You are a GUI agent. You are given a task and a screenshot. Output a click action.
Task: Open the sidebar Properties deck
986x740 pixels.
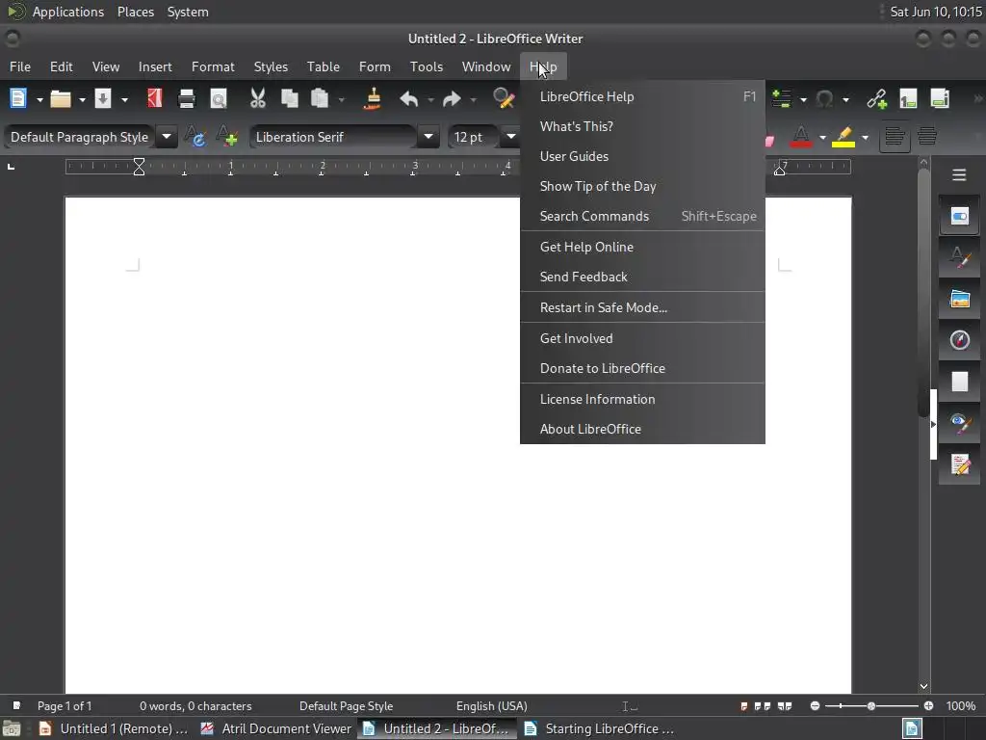(x=959, y=217)
